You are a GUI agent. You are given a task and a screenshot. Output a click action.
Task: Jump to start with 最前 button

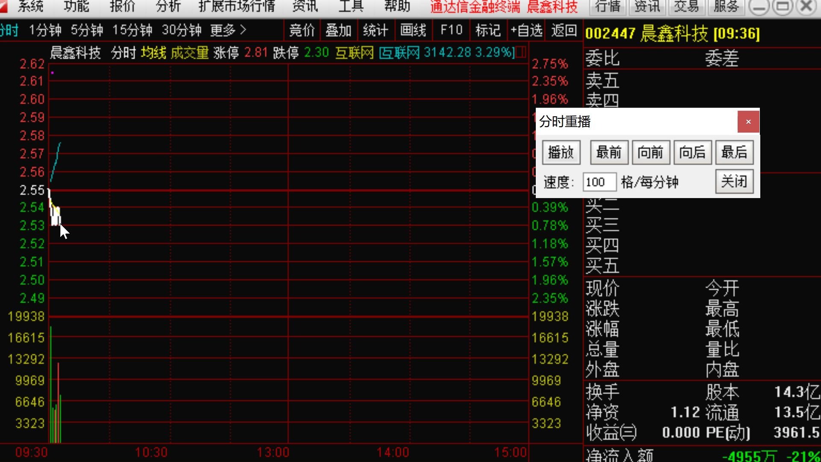click(609, 152)
